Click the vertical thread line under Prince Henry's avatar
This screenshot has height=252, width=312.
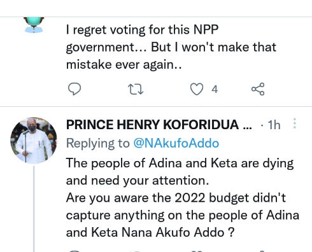click(34, 209)
